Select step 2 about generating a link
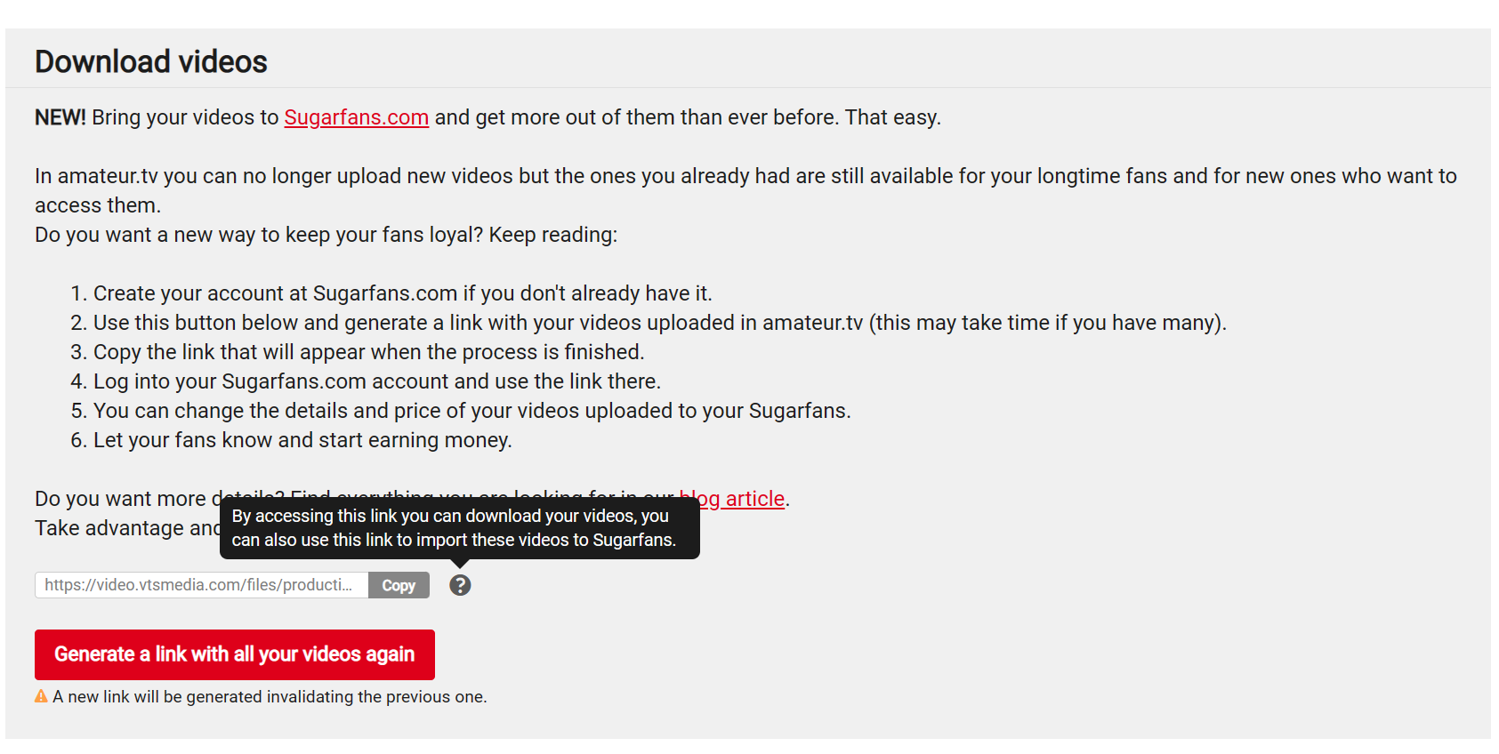This screenshot has width=1499, height=754. point(649,323)
